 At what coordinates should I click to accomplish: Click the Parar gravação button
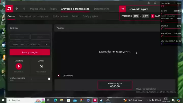pyautogui.click(x=30, y=52)
